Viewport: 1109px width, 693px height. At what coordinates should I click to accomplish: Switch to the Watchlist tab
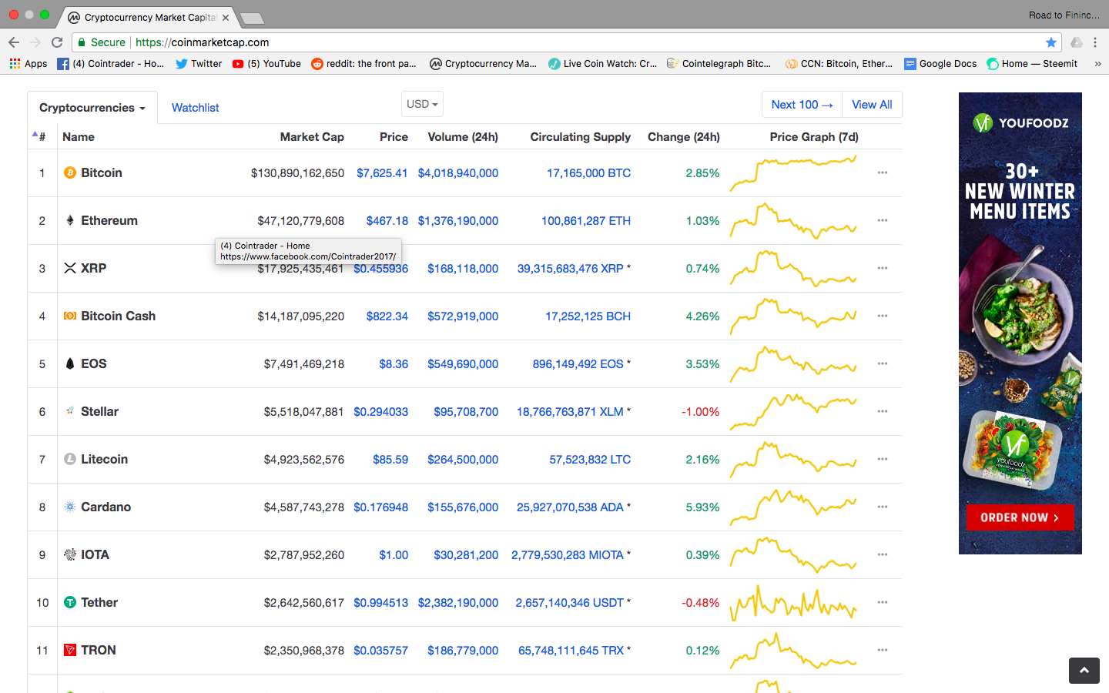point(195,108)
